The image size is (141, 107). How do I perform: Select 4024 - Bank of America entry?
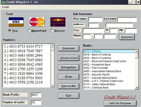click(109, 58)
